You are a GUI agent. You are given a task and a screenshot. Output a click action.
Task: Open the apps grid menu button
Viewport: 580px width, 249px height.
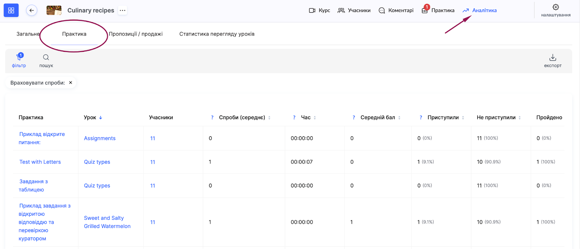tap(11, 11)
